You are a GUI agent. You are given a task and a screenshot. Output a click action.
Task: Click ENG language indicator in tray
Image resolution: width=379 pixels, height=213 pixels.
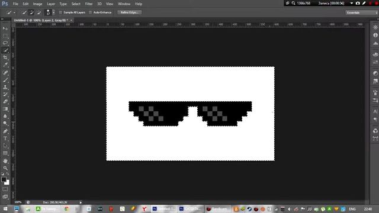(x=352, y=209)
